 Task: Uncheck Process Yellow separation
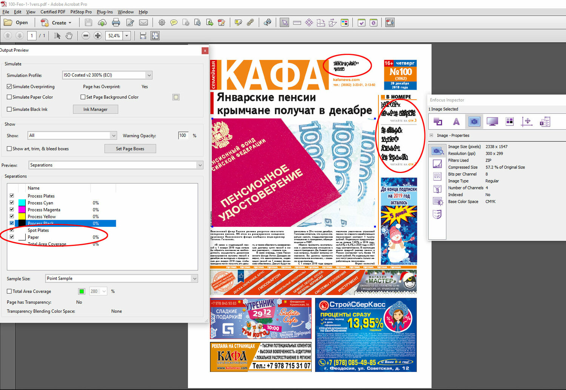click(12, 216)
